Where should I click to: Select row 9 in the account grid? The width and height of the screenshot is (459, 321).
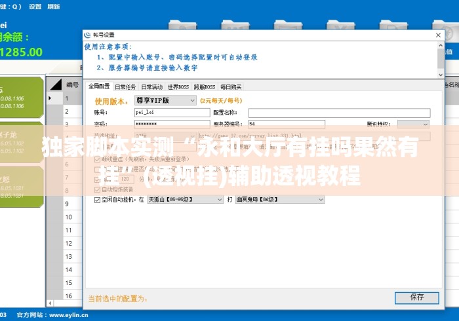click(73, 204)
